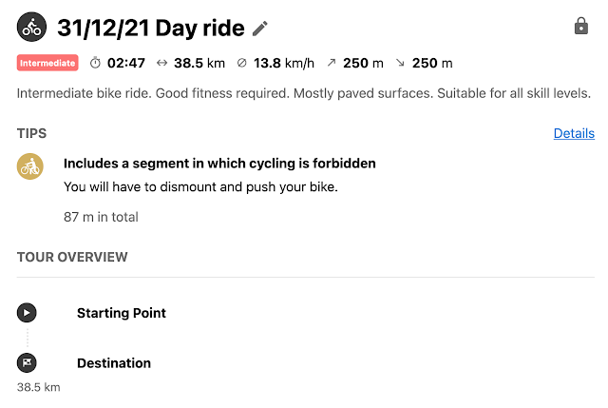Click the average speed icon

(240, 64)
